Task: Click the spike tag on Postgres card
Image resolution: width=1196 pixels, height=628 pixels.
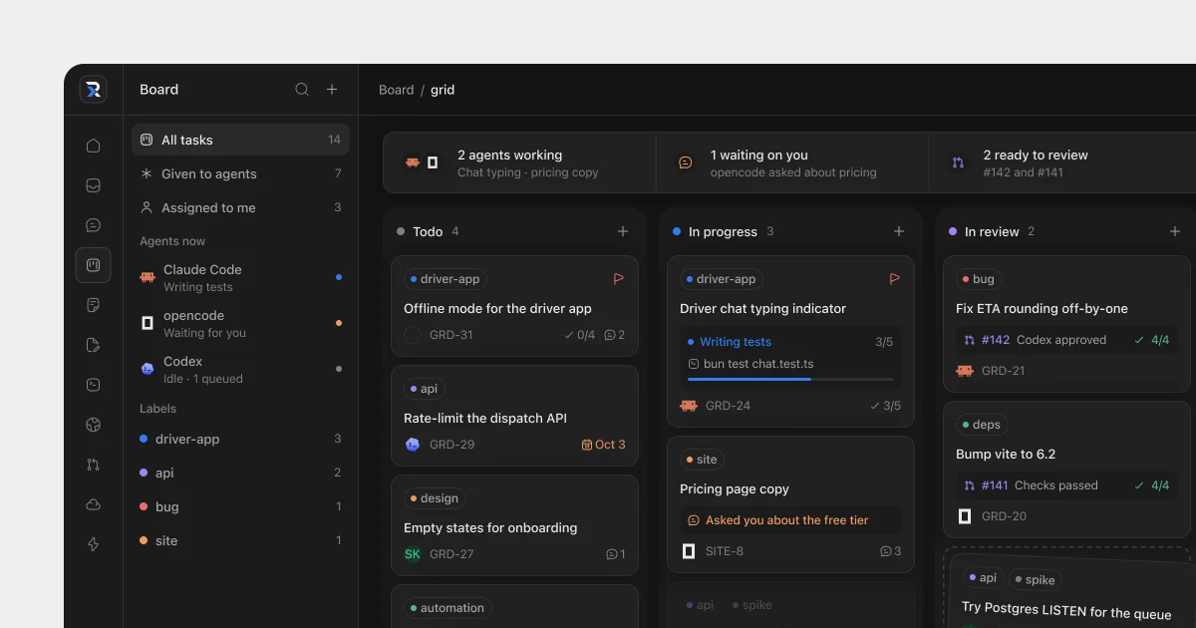Action: click(x=1036, y=580)
